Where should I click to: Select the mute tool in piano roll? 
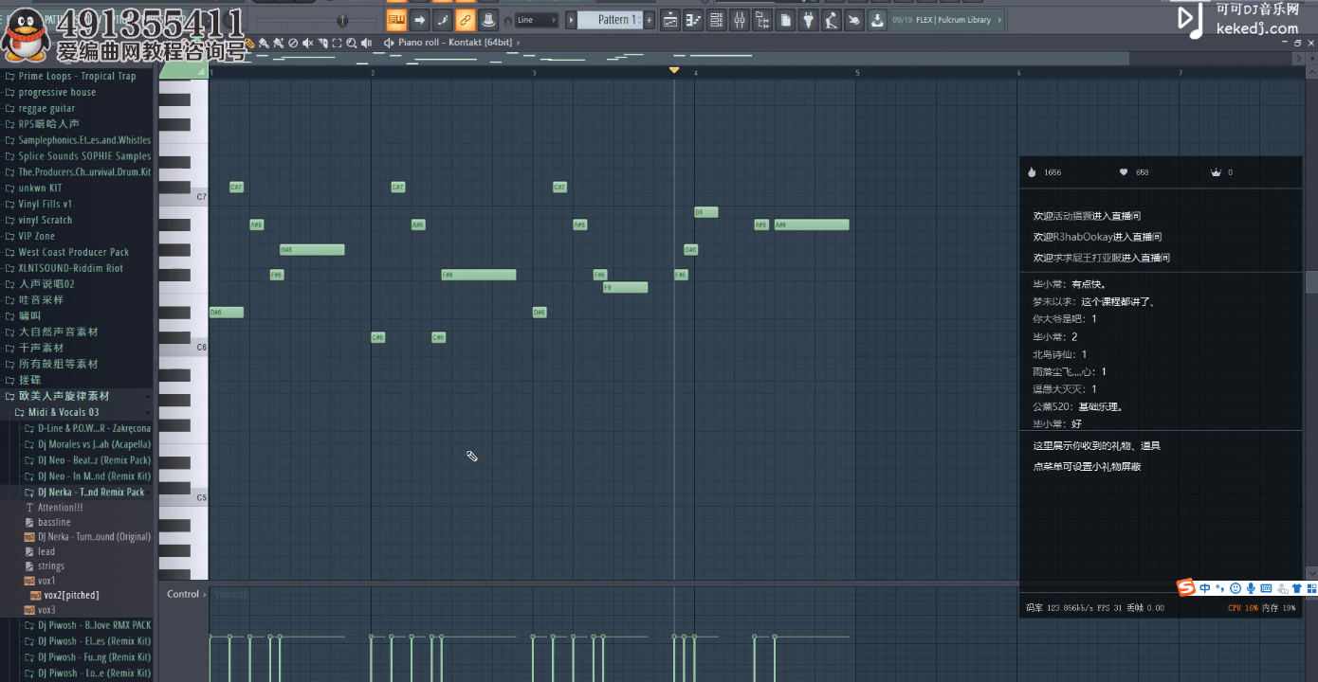pos(308,43)
